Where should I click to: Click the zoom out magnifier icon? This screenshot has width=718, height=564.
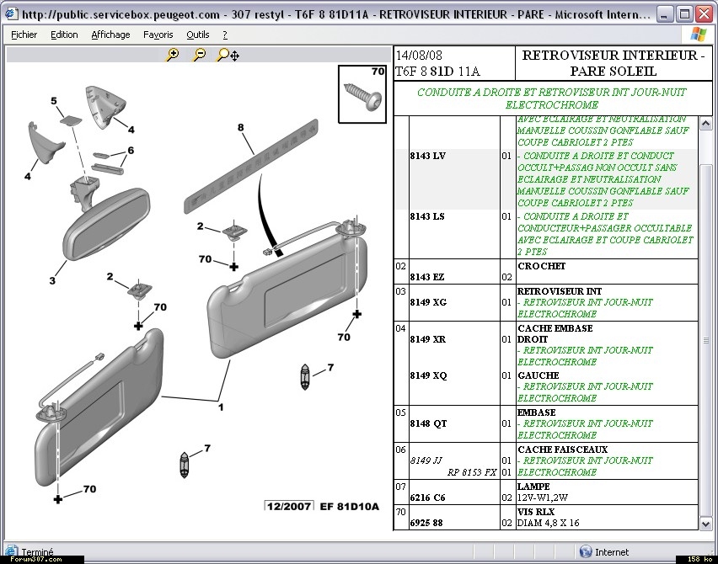click(200, 55)
